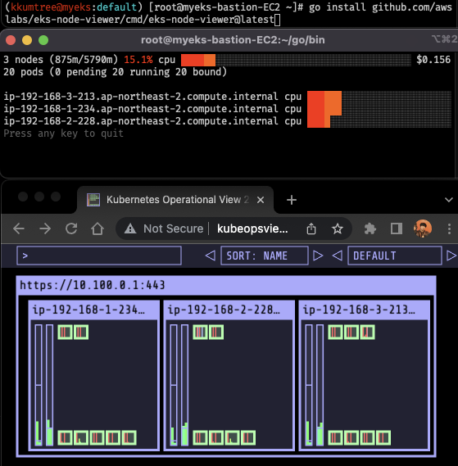The image size is (458, 466).
Task: Click second top pod in node ip-192-168-2-228
Action: click(x=216, y=332)
